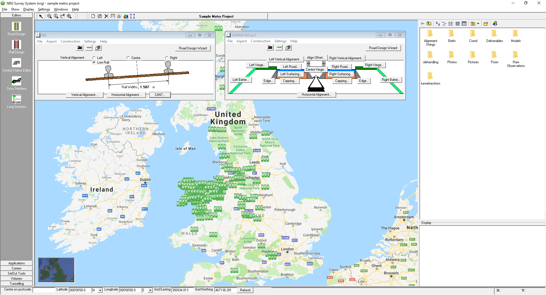
Task: Switch file panel to small icons view
Action: coord(444,24)
